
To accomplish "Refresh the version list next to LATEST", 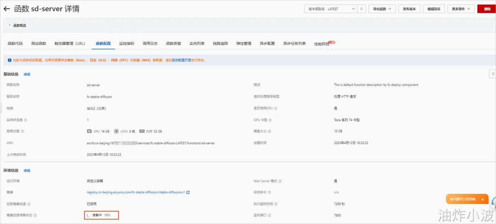I will pos(361,9).
